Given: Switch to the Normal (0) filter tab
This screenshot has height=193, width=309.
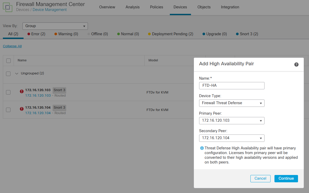Looking at the screenshot, I should pos(128,34).
